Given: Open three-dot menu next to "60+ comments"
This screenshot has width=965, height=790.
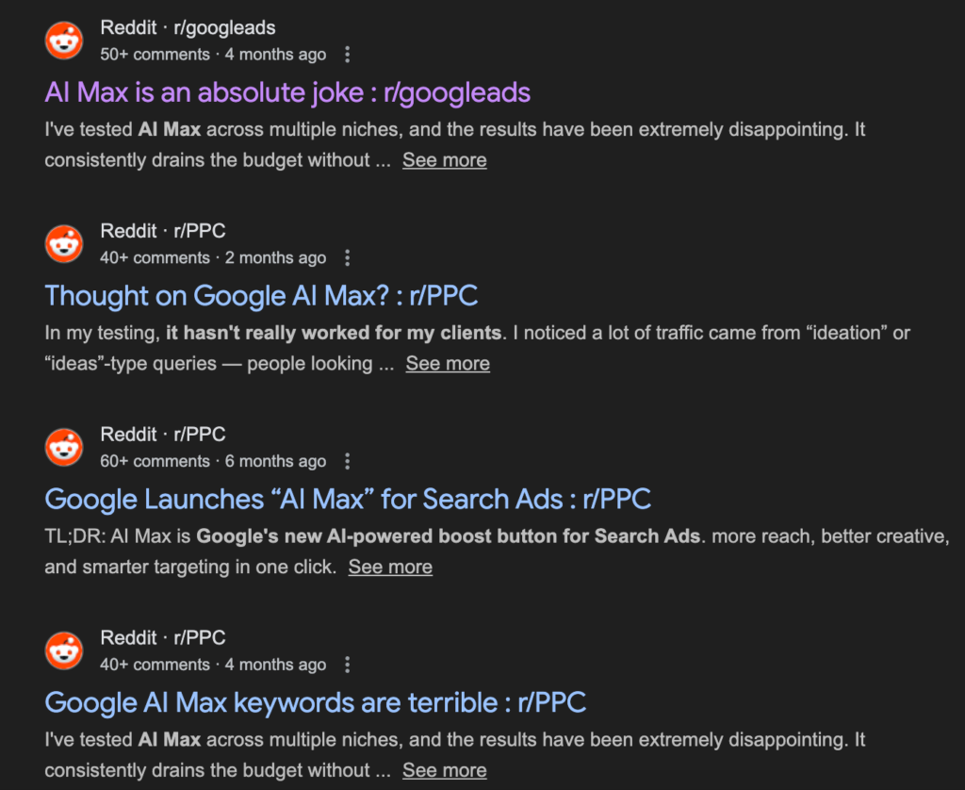Looking at the screenshot, I should (x=348, y=461).
